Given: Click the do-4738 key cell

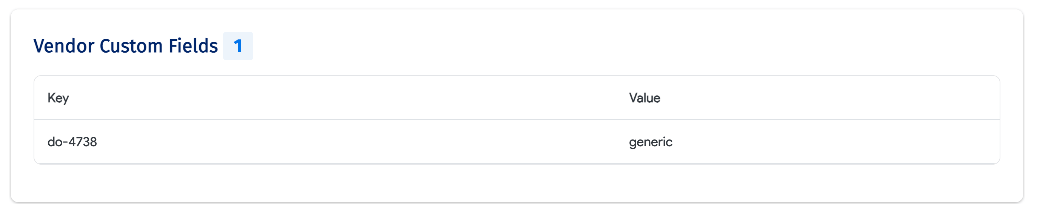Looking at the screenshot, I should point(72,142).
